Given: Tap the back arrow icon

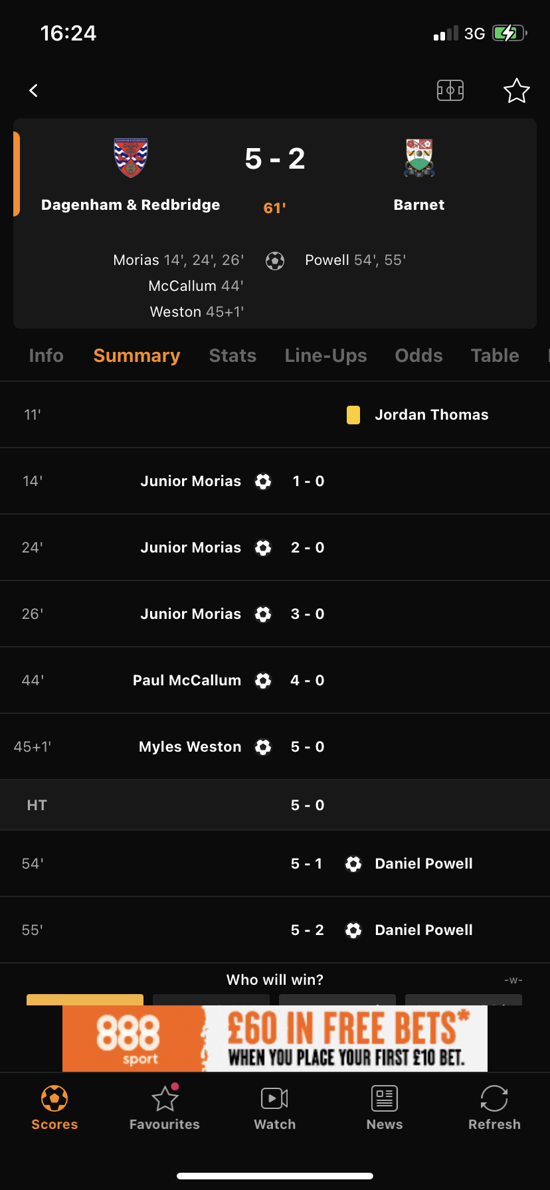Looking at the screenshot, I should (34, 90).
